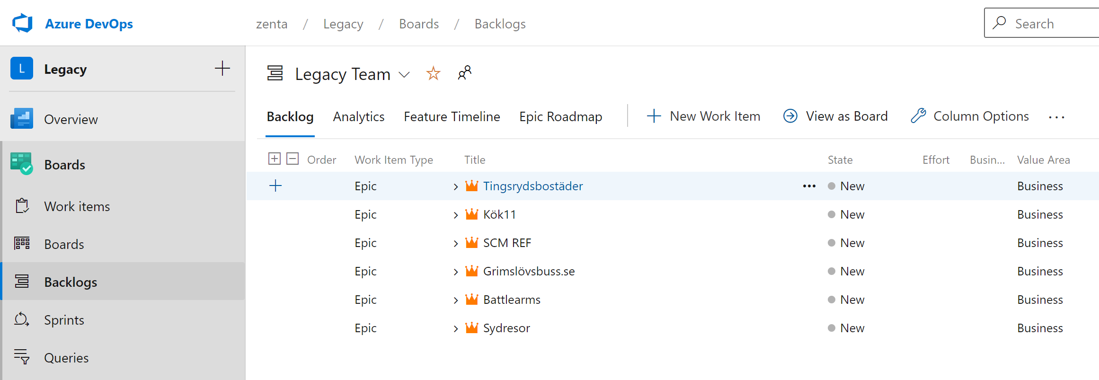Open the Backlogs sidebar icon
This screenshot has width=1099, height=380.
(22, 282)
